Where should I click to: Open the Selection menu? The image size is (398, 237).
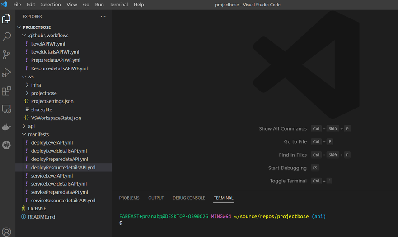51,5
